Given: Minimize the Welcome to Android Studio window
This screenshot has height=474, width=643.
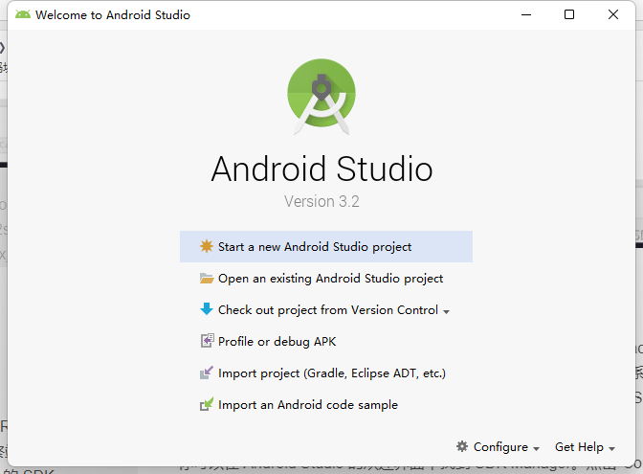Looking at the screenshot, I should (526, 14).
